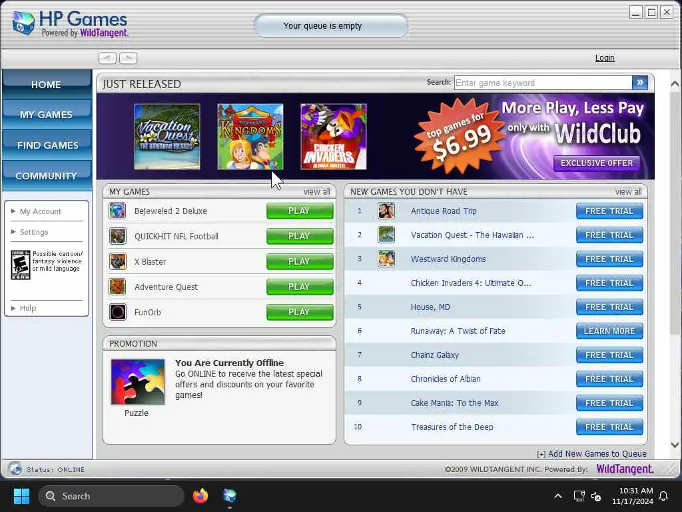
Task: Learn more about Runaway: A Twist of Fate
Action: (609, 331)
